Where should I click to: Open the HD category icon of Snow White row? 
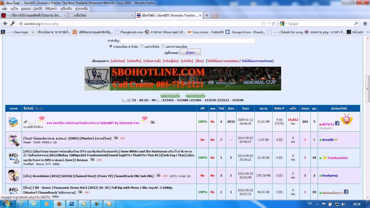point(13,158)
